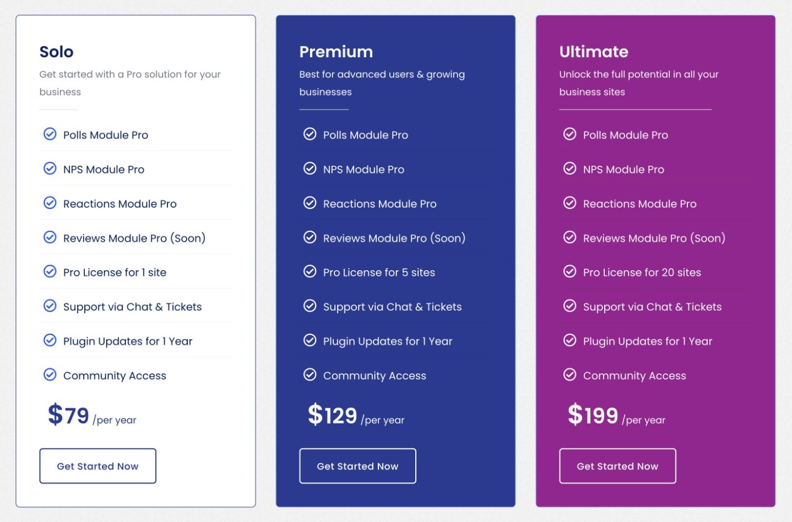This screenshot has width=792, height=522.
Task: Click Get Started Now under Premium plan
Action: tap(358, 466)
